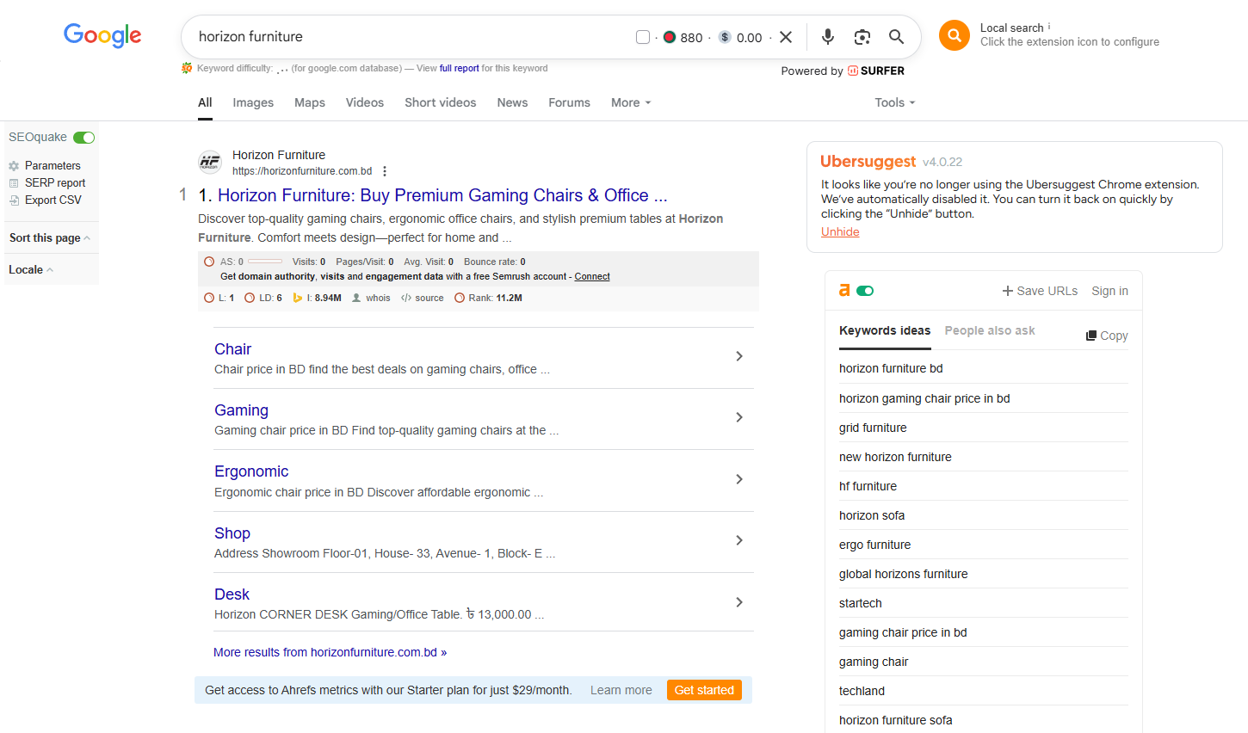Click the Surfer logo icon

click(x=853, y=71)
